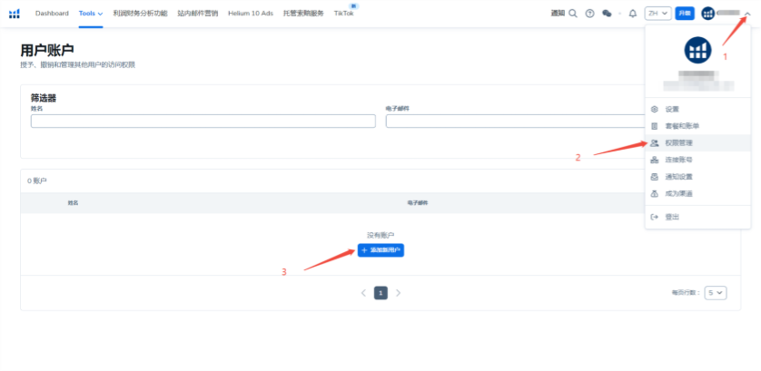This screenshot has height=371, width=761.
Task: Click the help question mark icon
Action: click(x=590, y=14)
